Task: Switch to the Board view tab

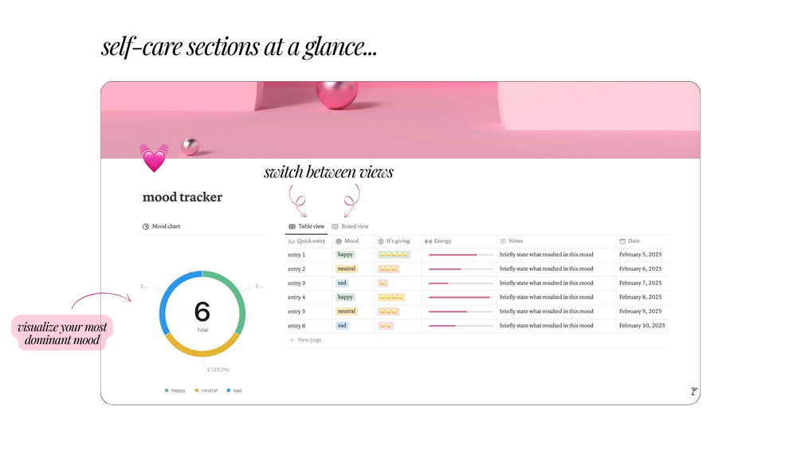Action: tap(350, 226)
